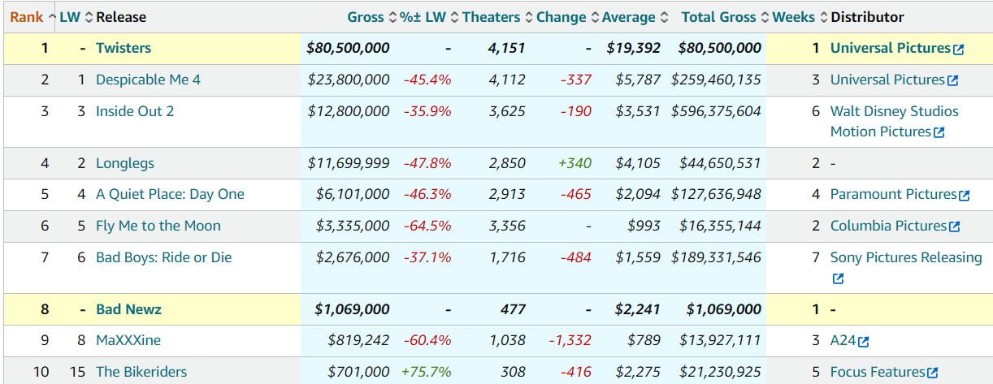Screen dimensions: 993x384
Task: Open external link icon beside Focus Features
Action: pos(933,373)
